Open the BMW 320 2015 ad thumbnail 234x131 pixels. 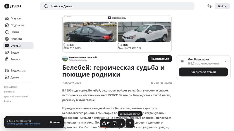90,32
